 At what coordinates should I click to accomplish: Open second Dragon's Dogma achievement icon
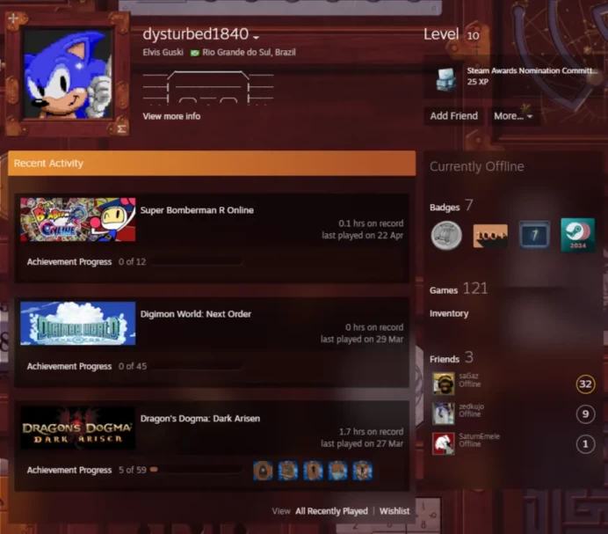(x=287, y=471)
